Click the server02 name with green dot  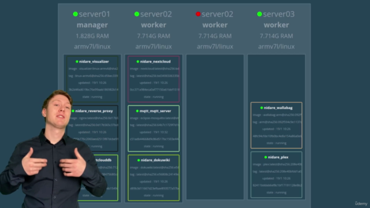(x=156, y=14)
